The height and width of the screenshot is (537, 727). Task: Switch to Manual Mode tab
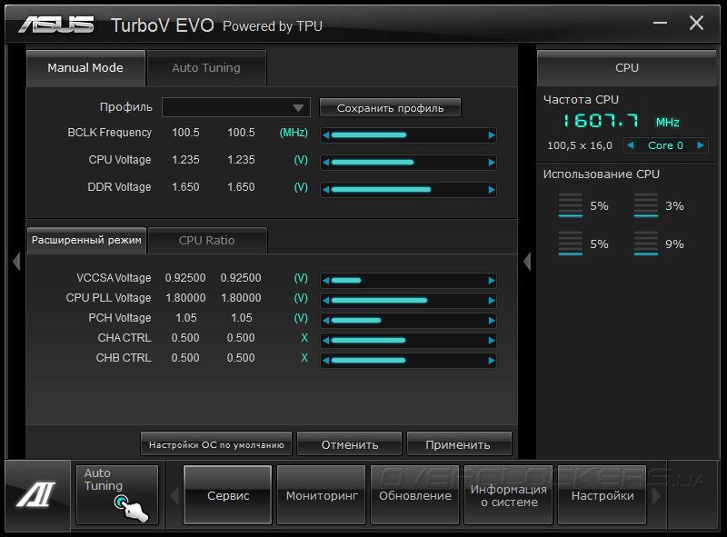(x=85, y=68)
